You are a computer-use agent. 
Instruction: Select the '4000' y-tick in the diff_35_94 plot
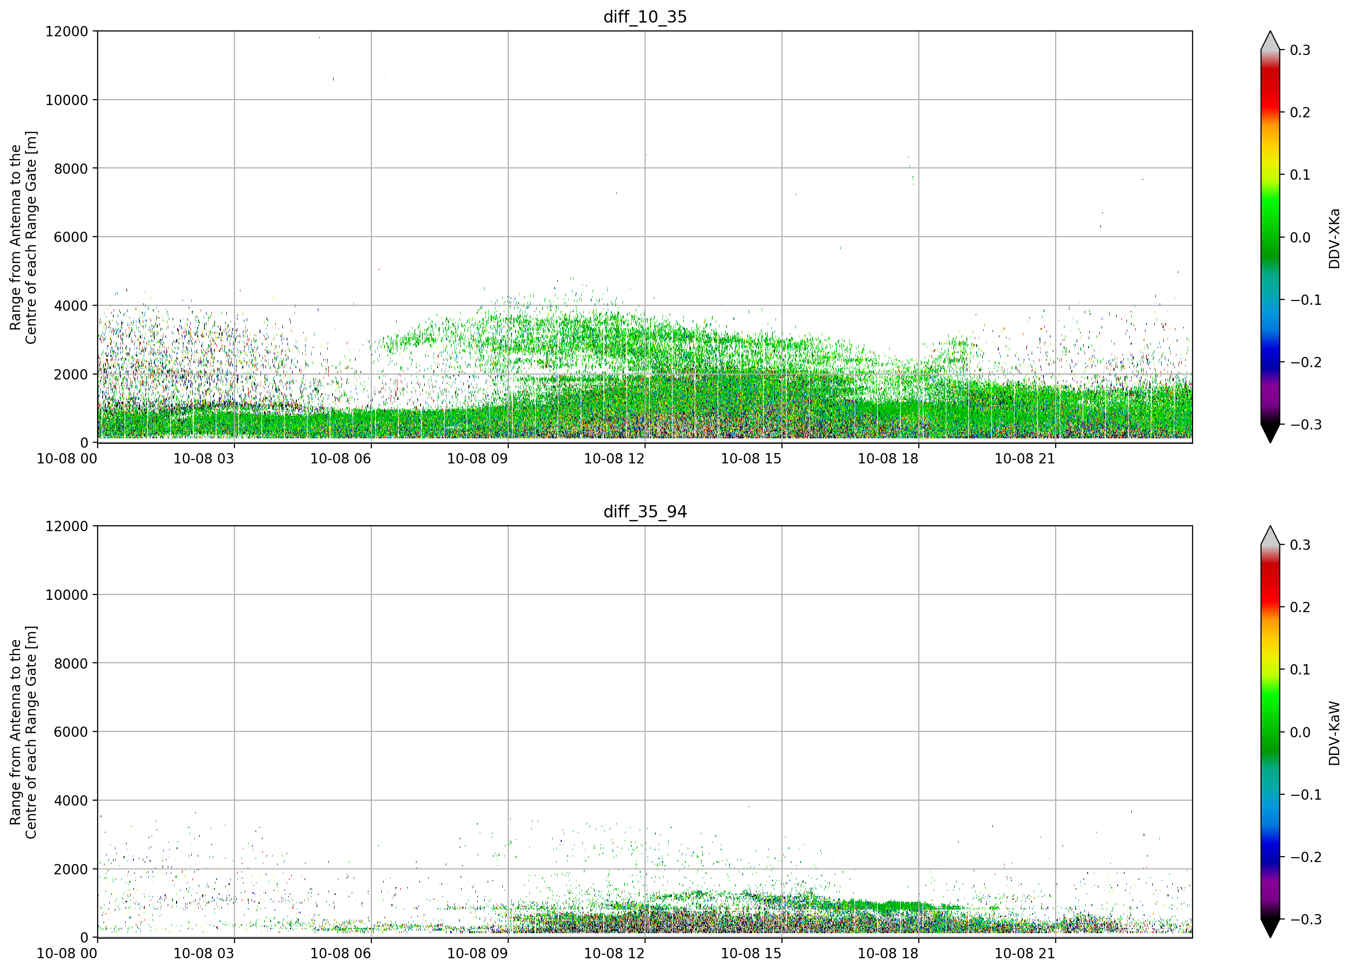pos(71,801)
